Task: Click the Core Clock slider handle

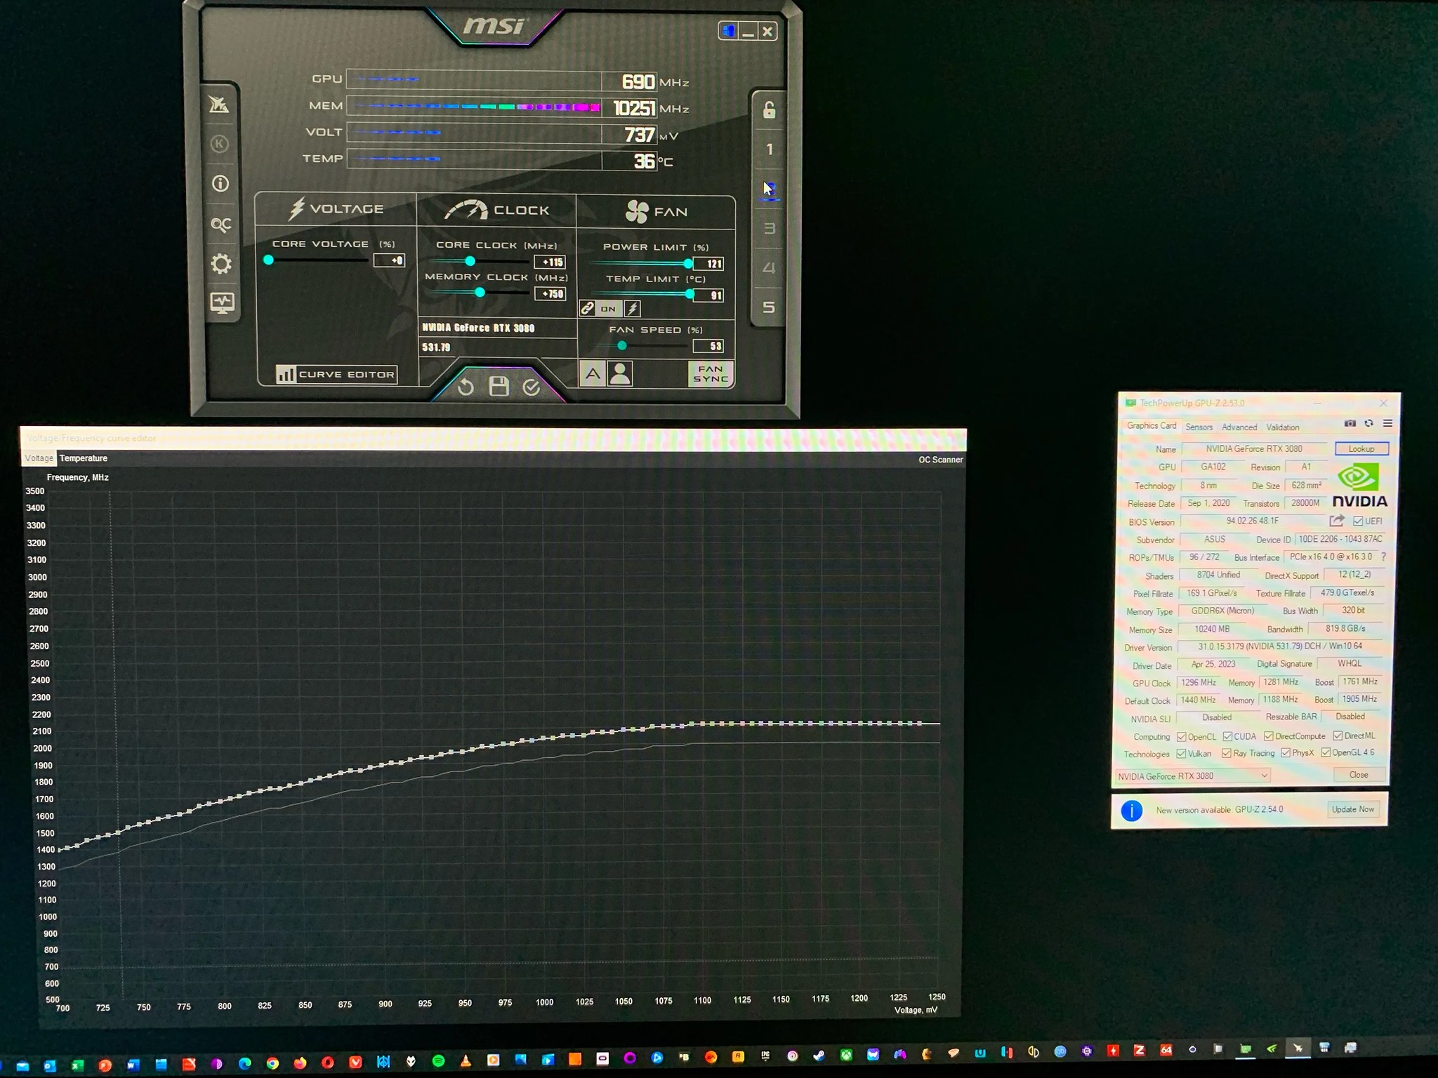Action: click(470, 262)
